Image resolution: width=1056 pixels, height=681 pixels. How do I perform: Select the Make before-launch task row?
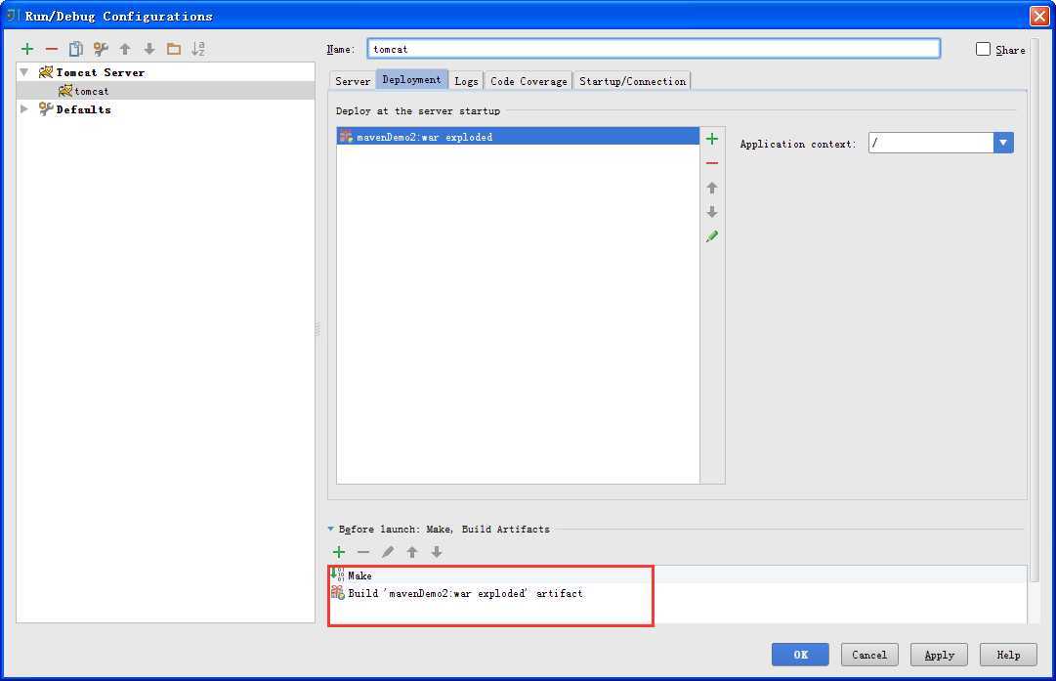tap(678, 575)
